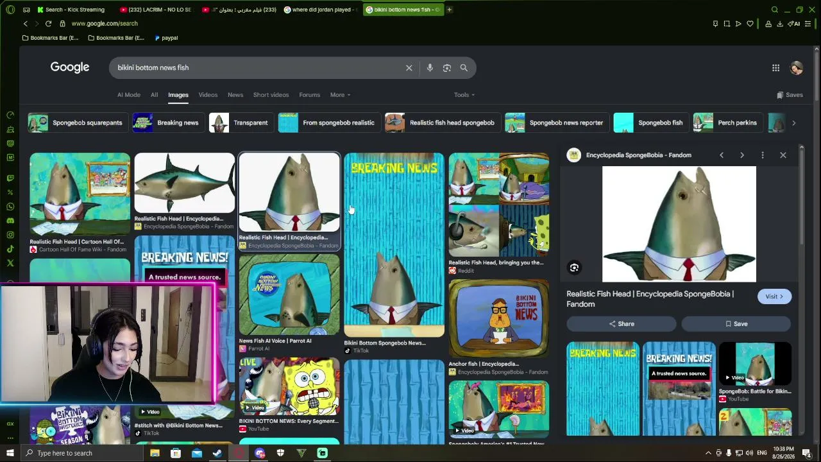The image size is (821, 462).
Task: Search tabs using the top-right magnifier
Action: click(x=775, y=10)
